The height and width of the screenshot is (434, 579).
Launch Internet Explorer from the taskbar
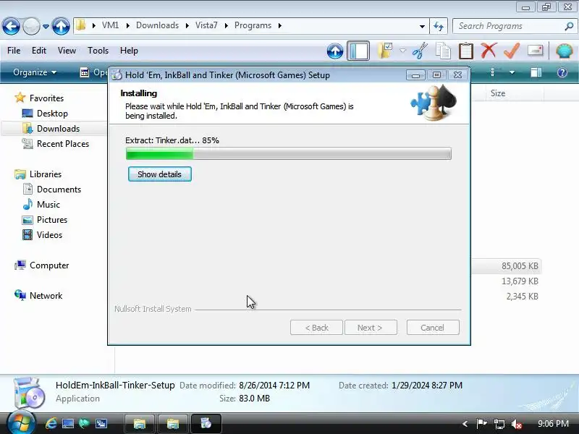coord(51,423)
